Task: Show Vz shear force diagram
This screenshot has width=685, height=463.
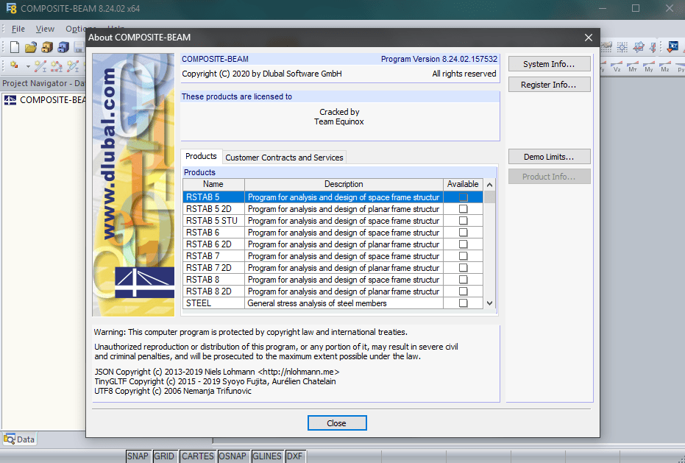Action: [x=617, y=66]
